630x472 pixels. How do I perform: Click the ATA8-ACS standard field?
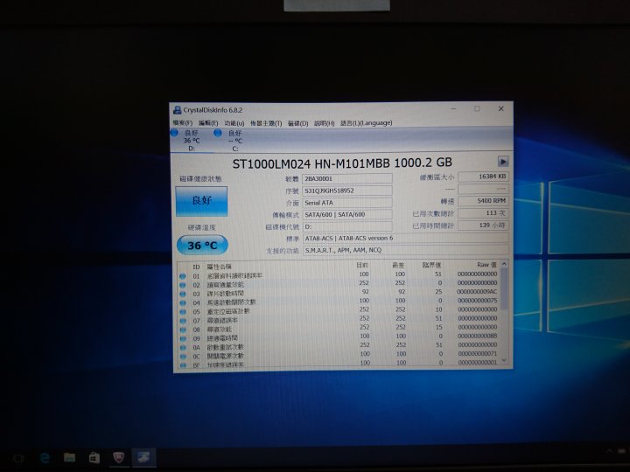pos(405,239)
